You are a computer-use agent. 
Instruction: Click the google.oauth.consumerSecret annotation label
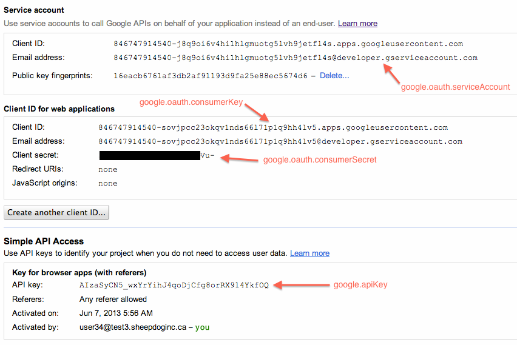pyautogui.click(x=320, y=159)
